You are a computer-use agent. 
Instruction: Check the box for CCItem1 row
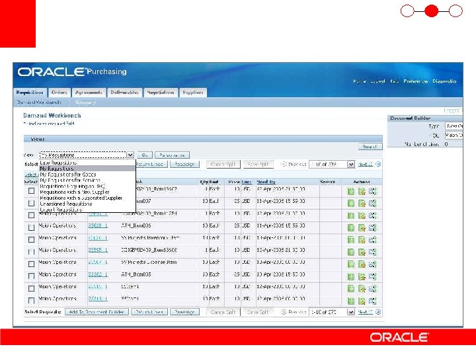tap(31, 288)
